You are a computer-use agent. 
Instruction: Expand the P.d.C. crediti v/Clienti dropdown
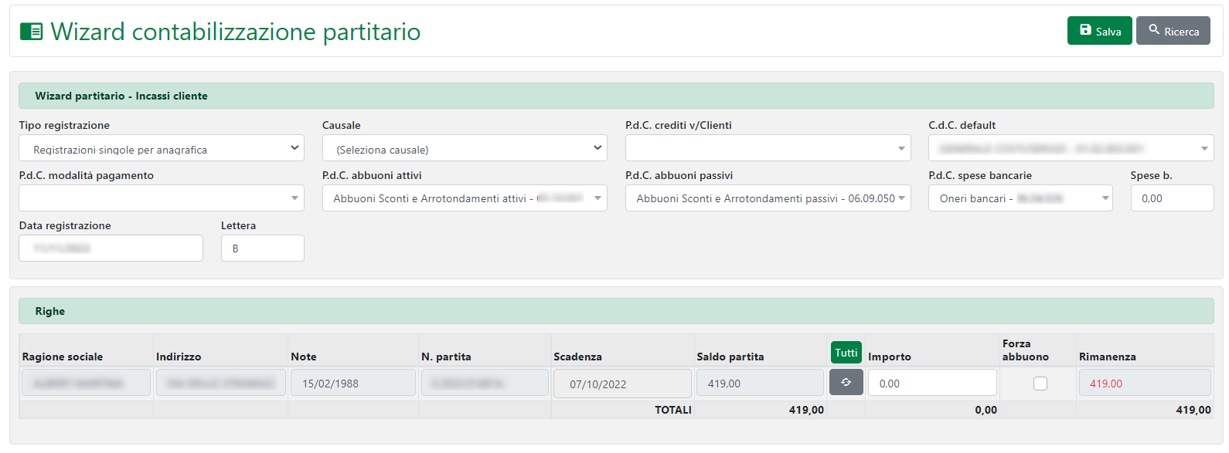(768, 148)
